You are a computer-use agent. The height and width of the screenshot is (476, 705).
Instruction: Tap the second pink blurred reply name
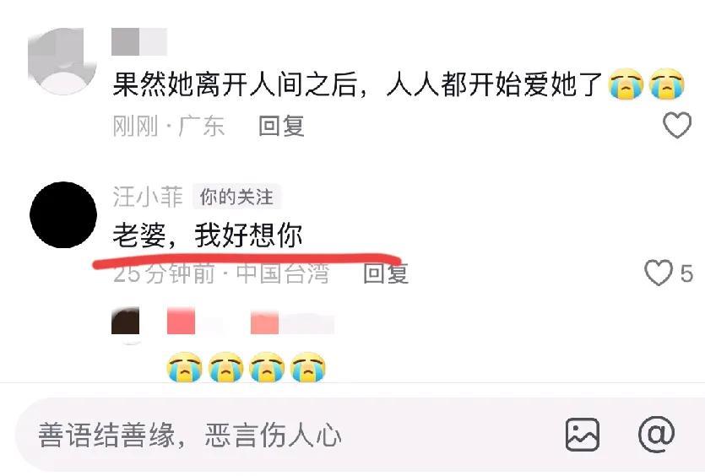click(292, 322)
